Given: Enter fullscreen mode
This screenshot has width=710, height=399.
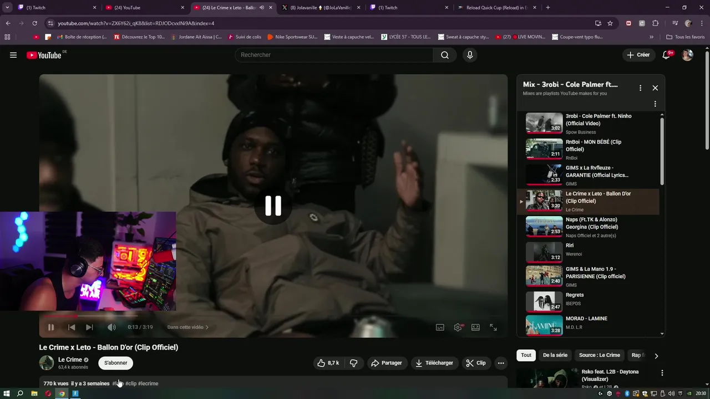Looking at the screenshot, I should pyautogui.click(x=493, y=327).
